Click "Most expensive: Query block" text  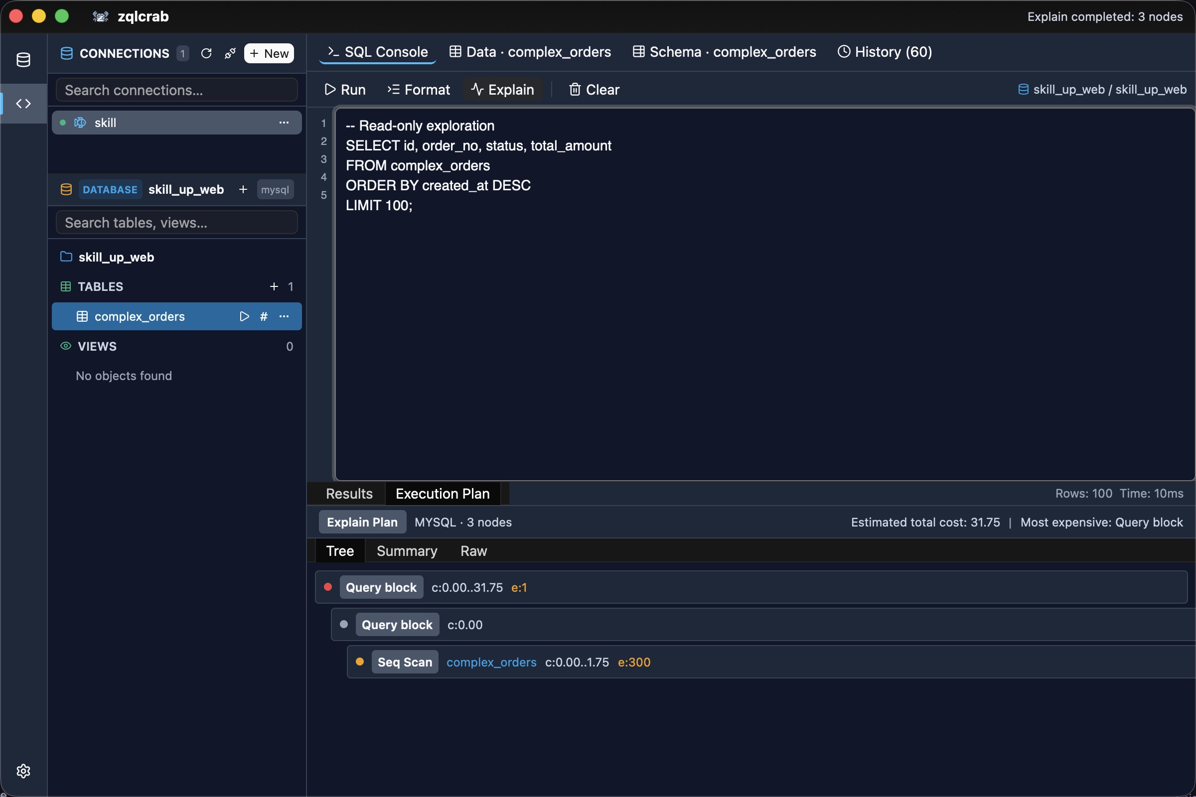tap(1101, 522)
